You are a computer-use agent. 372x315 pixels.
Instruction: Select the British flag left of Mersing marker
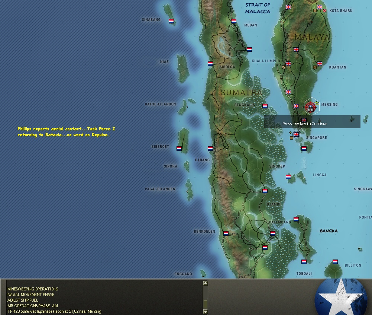296,106
